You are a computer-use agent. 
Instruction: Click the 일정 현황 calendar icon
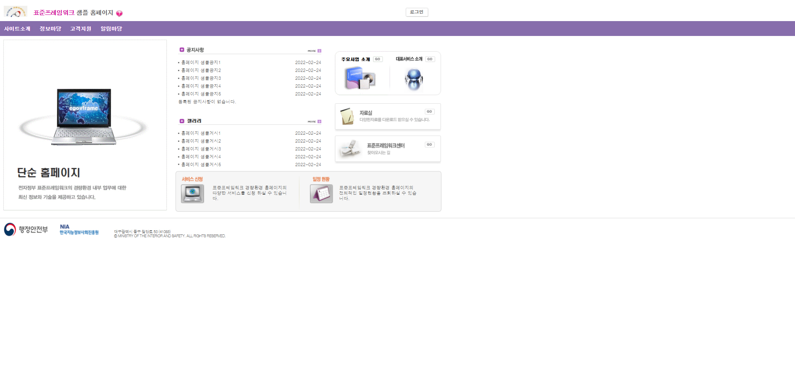[x=321, y=193]
